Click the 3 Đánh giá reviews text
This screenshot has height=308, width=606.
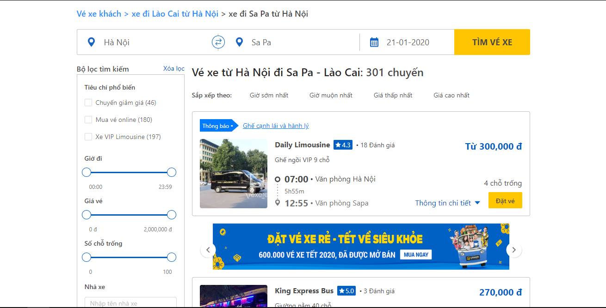(379, 291)
